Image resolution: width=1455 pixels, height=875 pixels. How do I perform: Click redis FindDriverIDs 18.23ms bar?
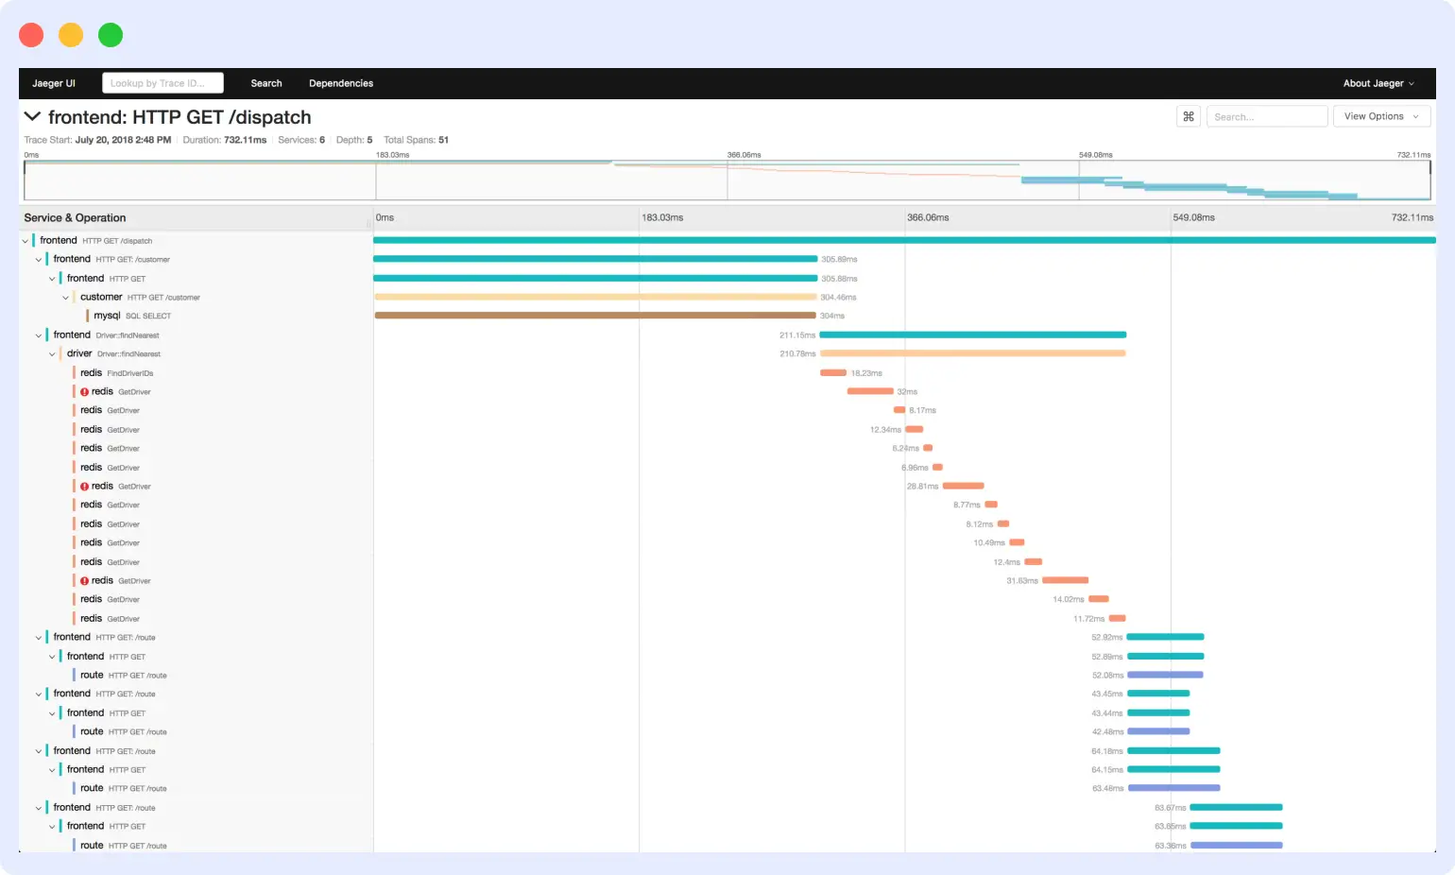point(833,372)
